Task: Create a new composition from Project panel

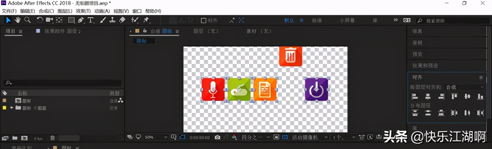Action: (24, 138)
